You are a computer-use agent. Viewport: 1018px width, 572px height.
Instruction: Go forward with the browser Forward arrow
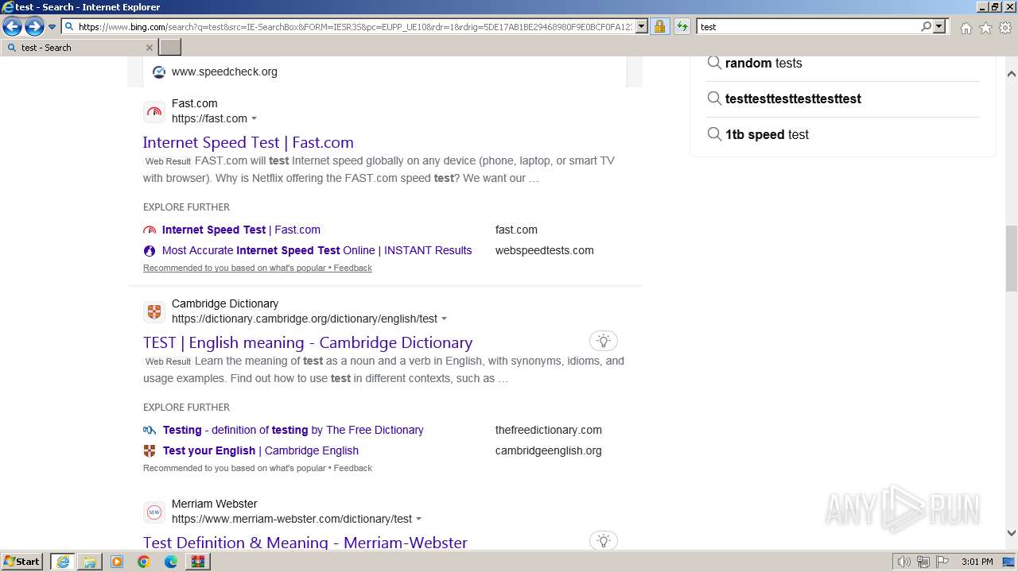click(x=34, y=27)
